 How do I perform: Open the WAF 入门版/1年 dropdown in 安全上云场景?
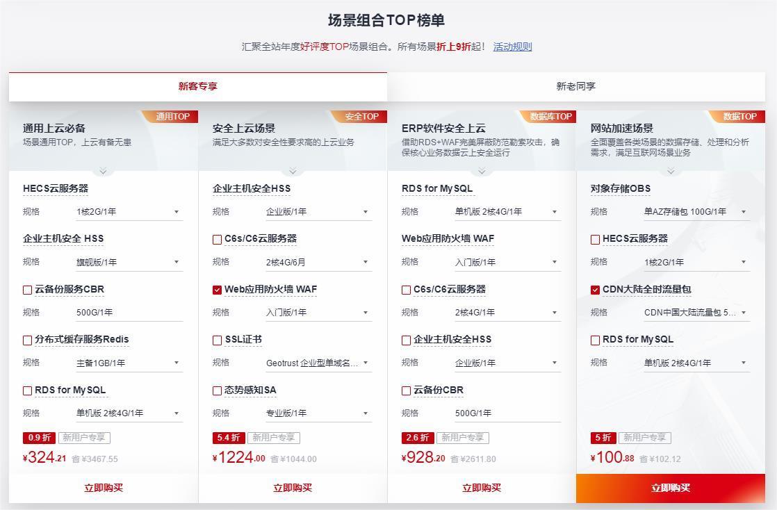click(318, 313)
